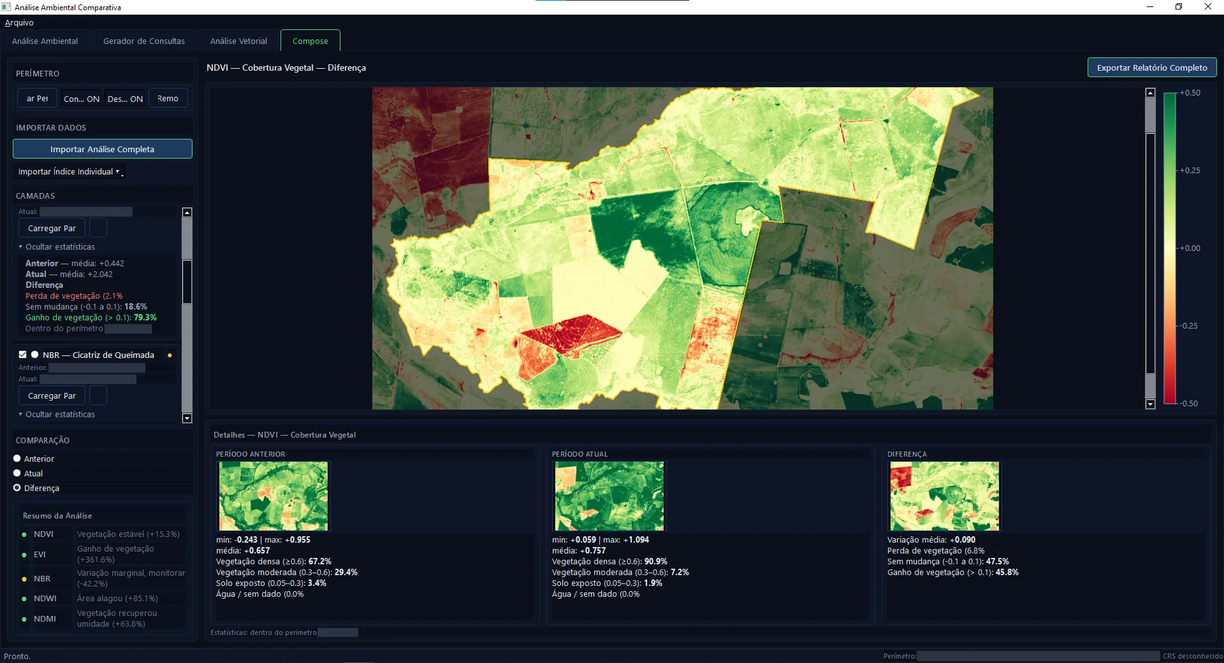Switch to the Gerador de Consultas tab
This screenshot has height=663, width=1224.
point(144,41)
